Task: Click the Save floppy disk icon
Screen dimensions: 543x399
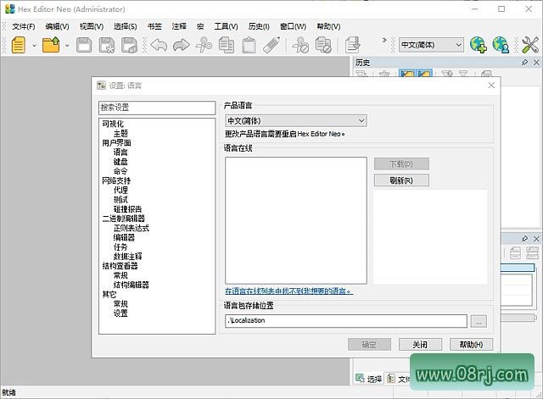Action: 84,45
